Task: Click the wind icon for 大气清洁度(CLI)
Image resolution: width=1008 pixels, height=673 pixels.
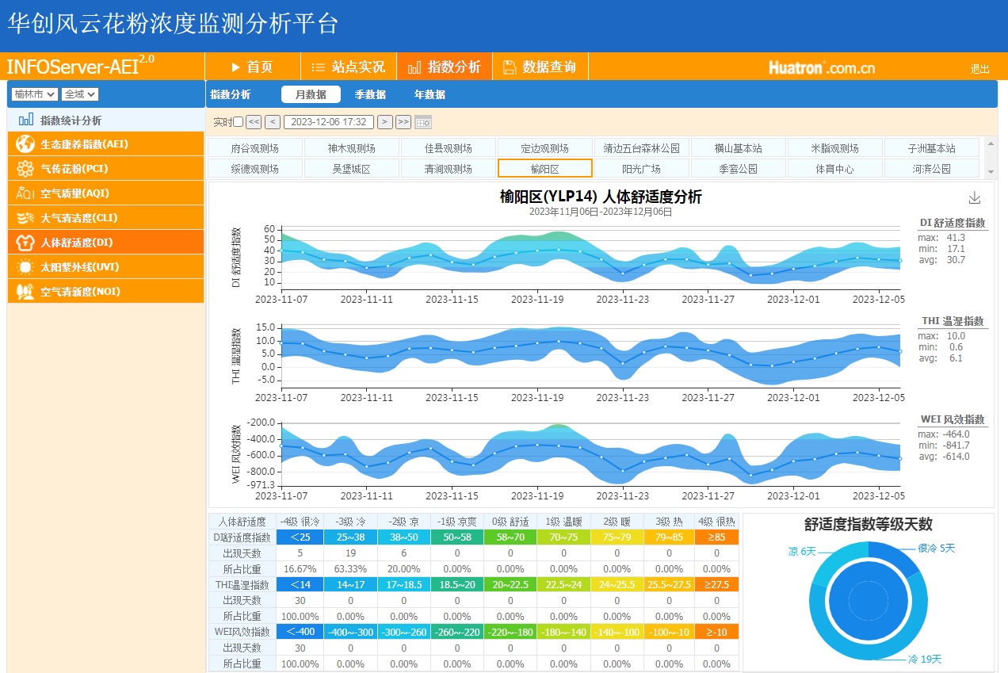Action: pyautogui.click(x=25, y=218)
